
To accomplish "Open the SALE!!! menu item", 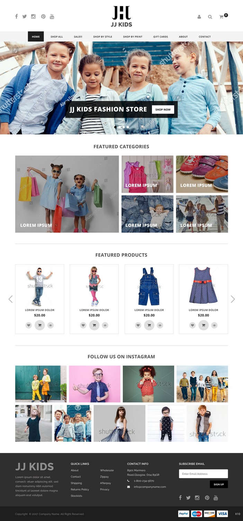I will point(78,37).
